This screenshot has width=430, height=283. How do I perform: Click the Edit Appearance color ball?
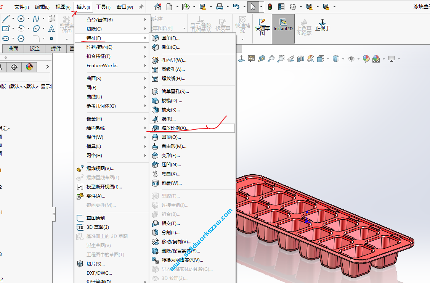tap(366, 59)
